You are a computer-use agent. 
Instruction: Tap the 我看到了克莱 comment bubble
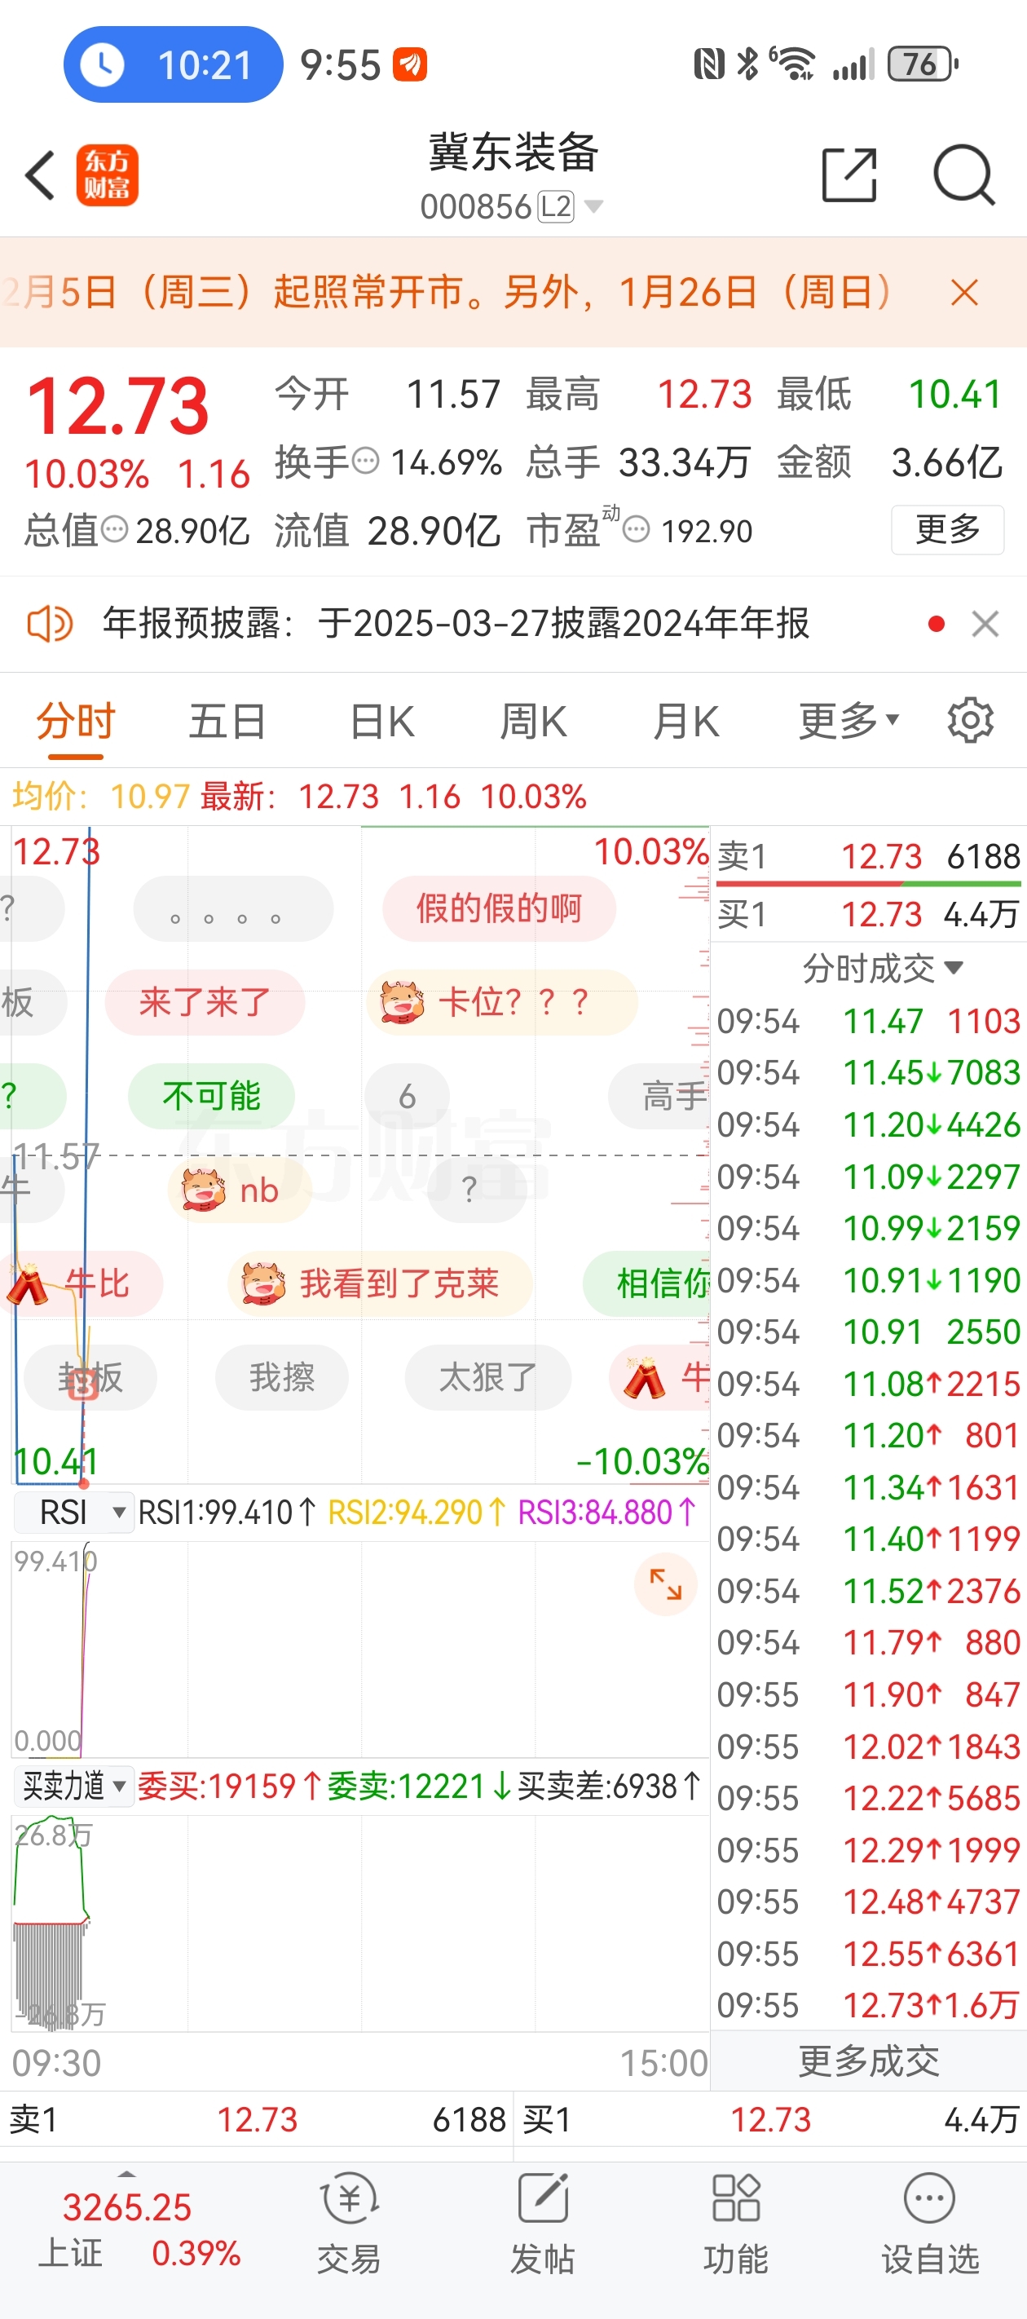pos(380,1283)
